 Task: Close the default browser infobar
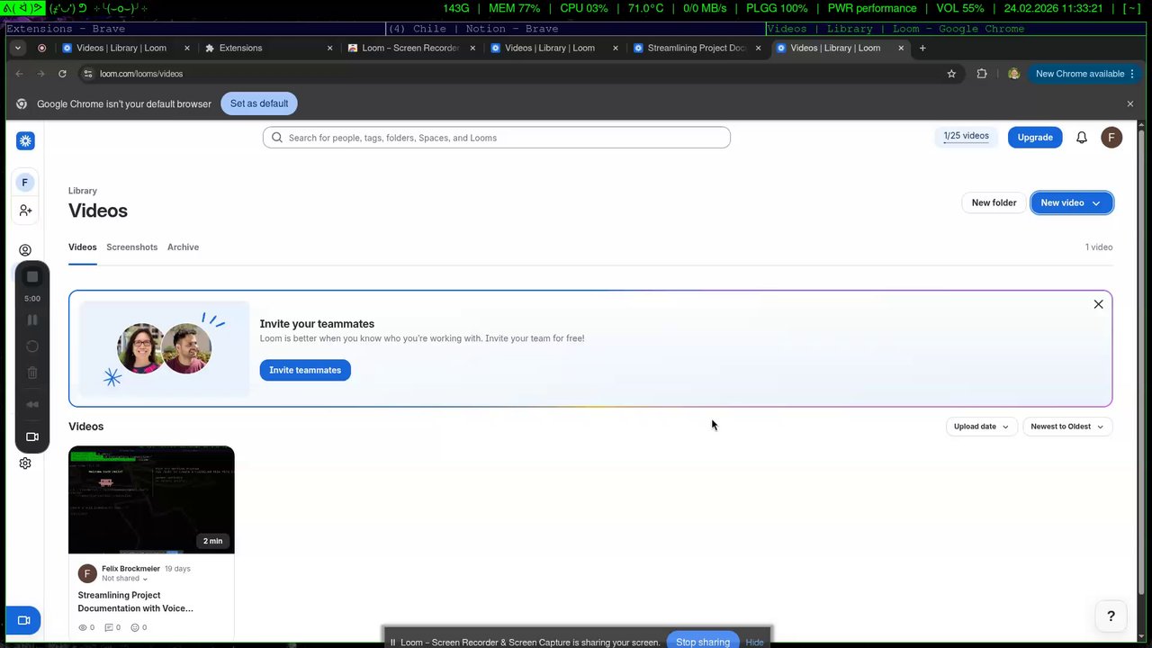(1130, 103)
